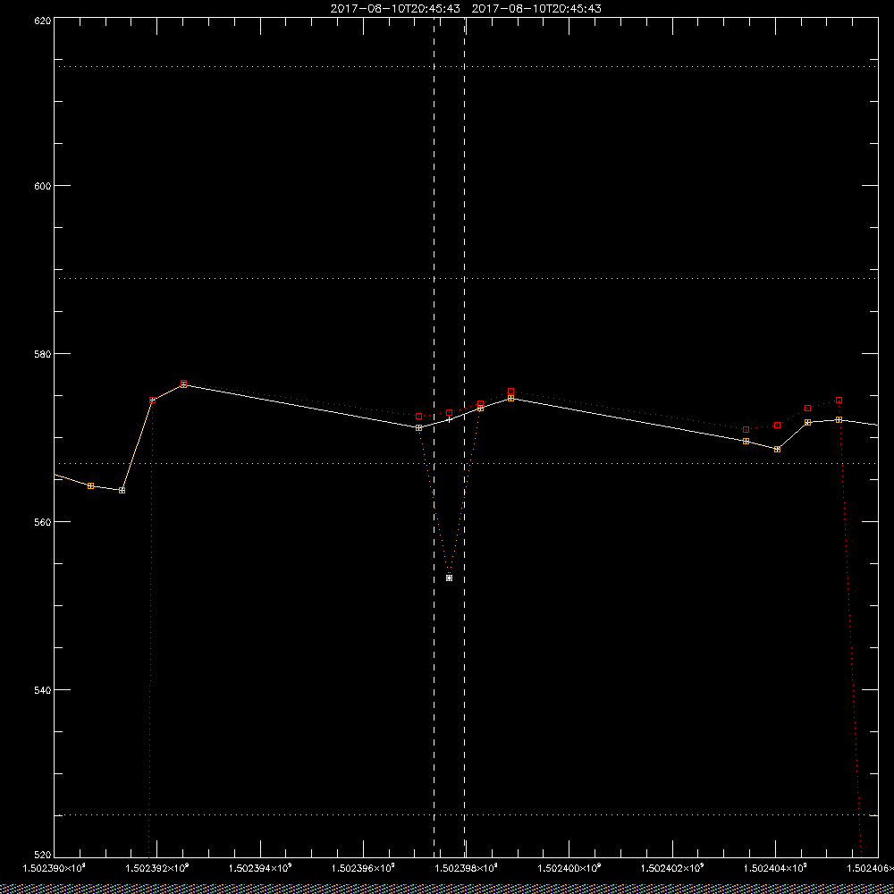This screenshot has height=894, width=894.
Task: Click the horizontal dotted line near 567
Action: tap(466, 463)
